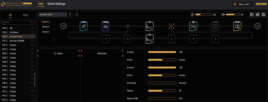The width and height of the screenshot is (268, 102).
Task: Add effect in first empty lower slot
Action: pyautogui.click(x=106, y=39)
